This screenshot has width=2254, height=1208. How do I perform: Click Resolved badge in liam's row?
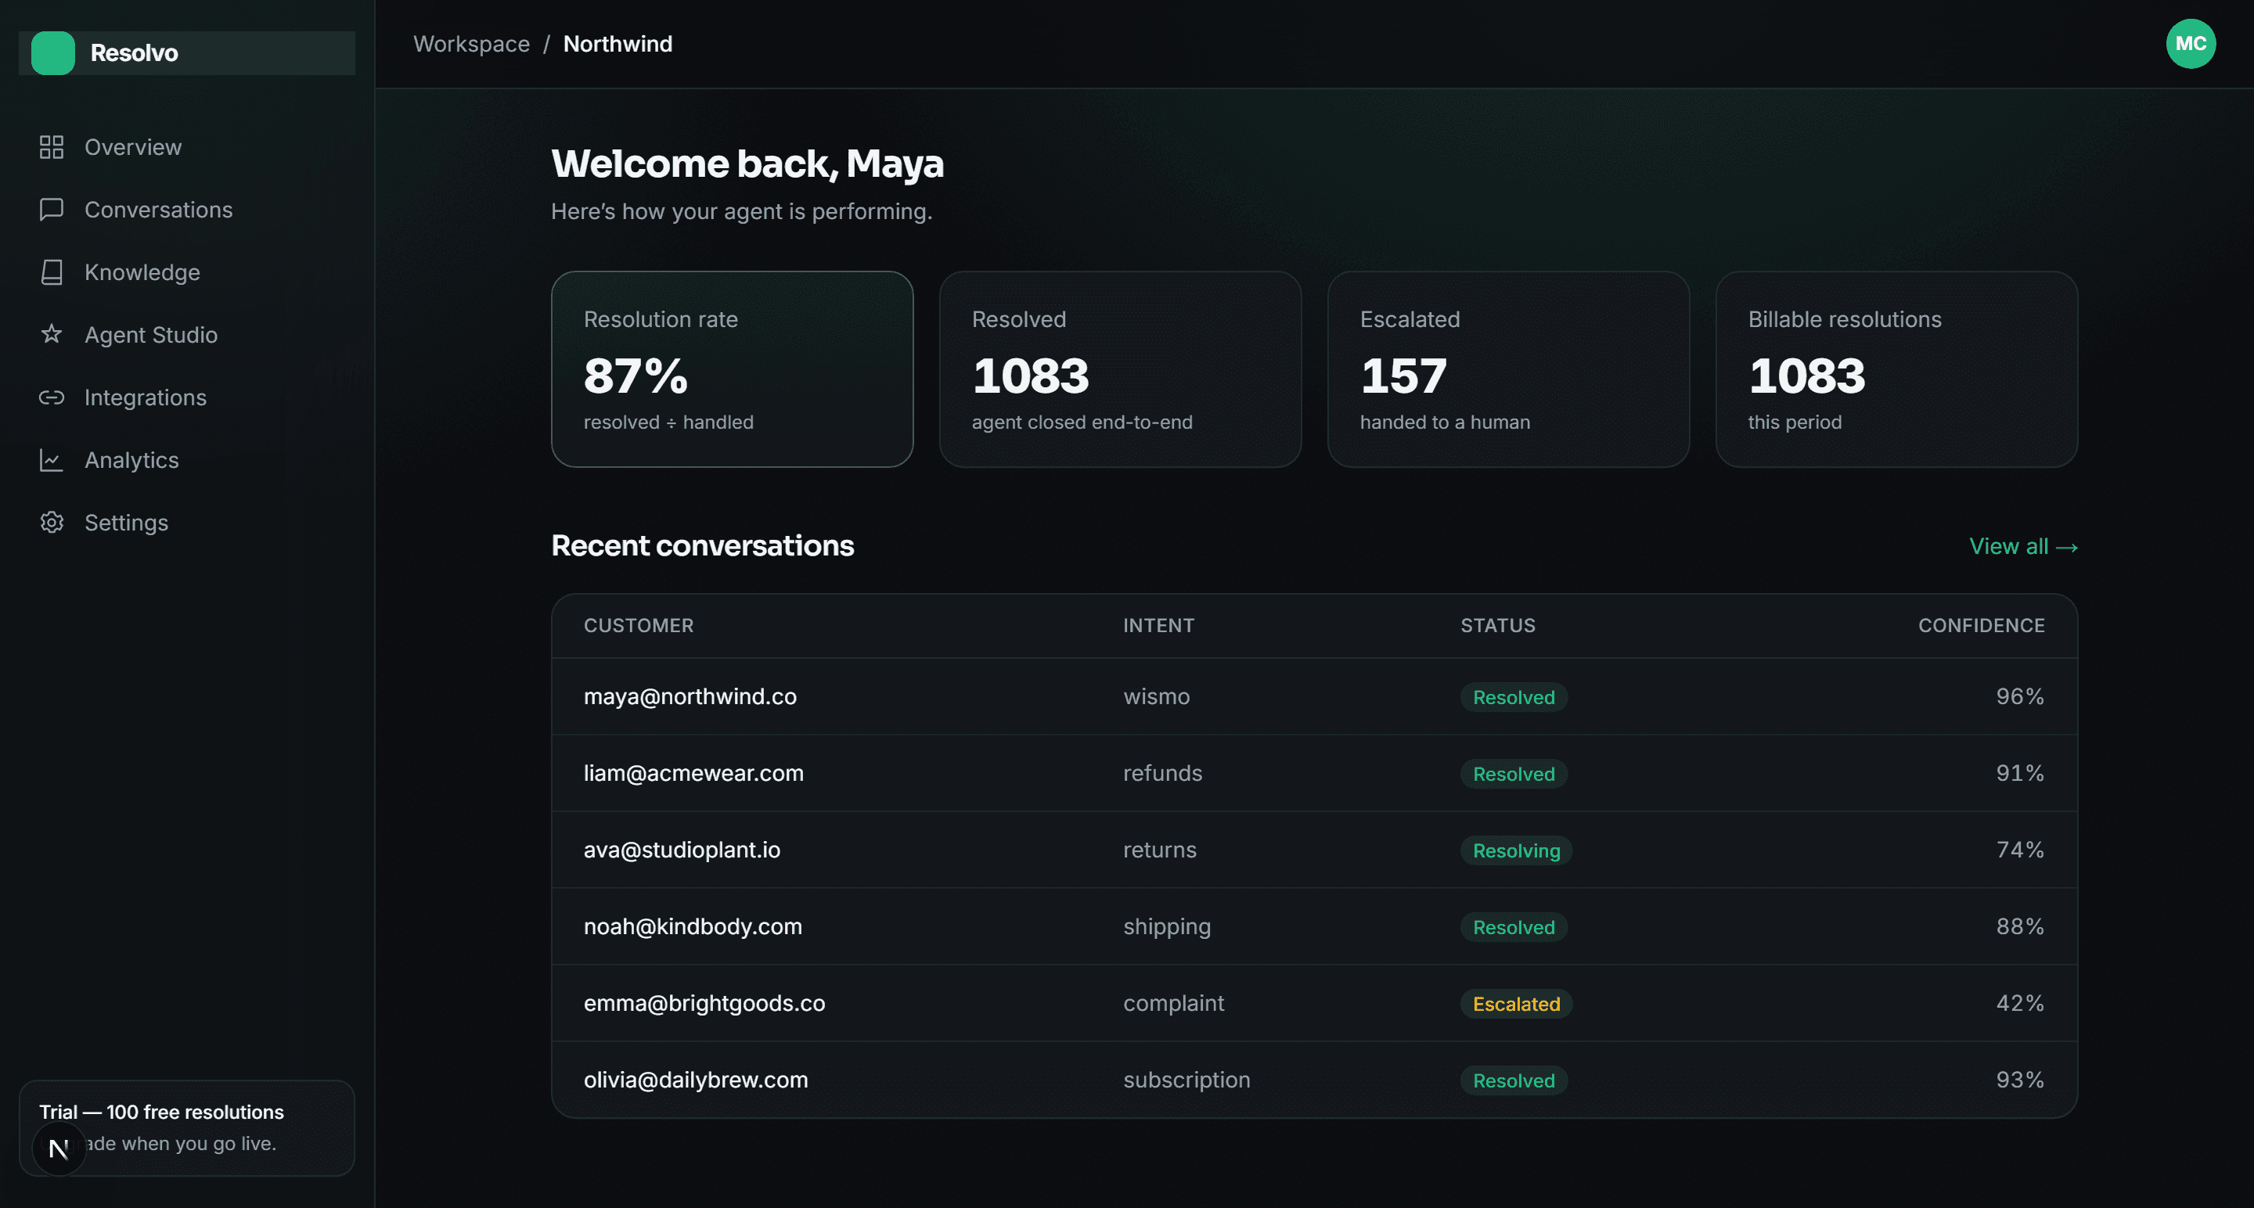tap(1513, 773)
